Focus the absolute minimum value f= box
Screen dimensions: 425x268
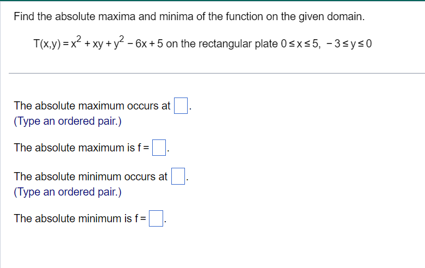click(x=156, y=219)
